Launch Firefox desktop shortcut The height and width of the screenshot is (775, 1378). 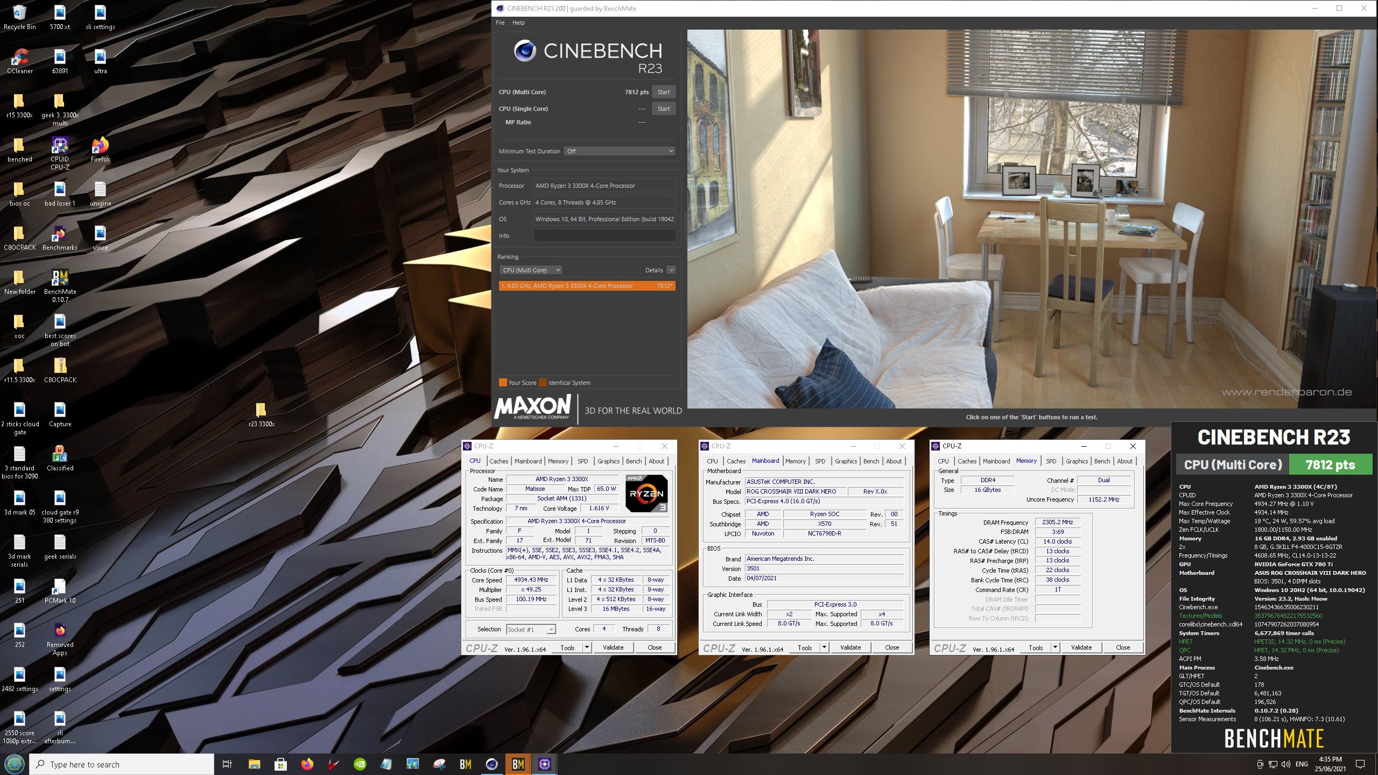coord(100,150)
